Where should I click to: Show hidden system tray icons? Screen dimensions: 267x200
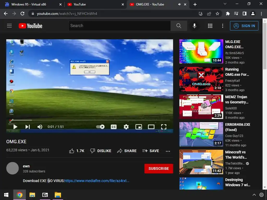(254, 195)
